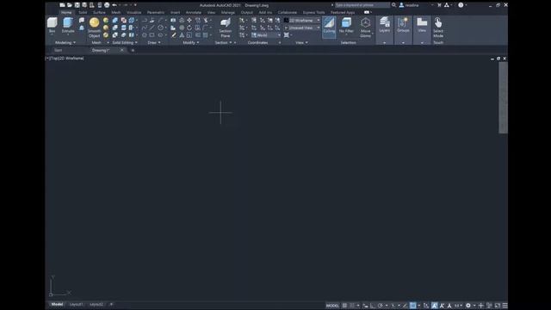The width and height of the screenshot is (551, 310).
Task: Add a new layout with plus button
Action: click(x=111, y=304)
